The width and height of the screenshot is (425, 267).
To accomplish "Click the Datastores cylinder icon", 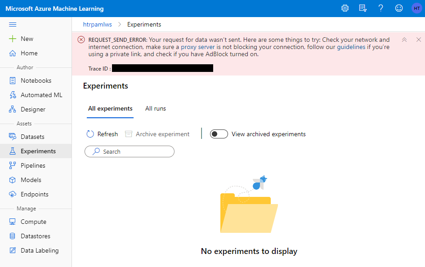I will coord(13,236).
